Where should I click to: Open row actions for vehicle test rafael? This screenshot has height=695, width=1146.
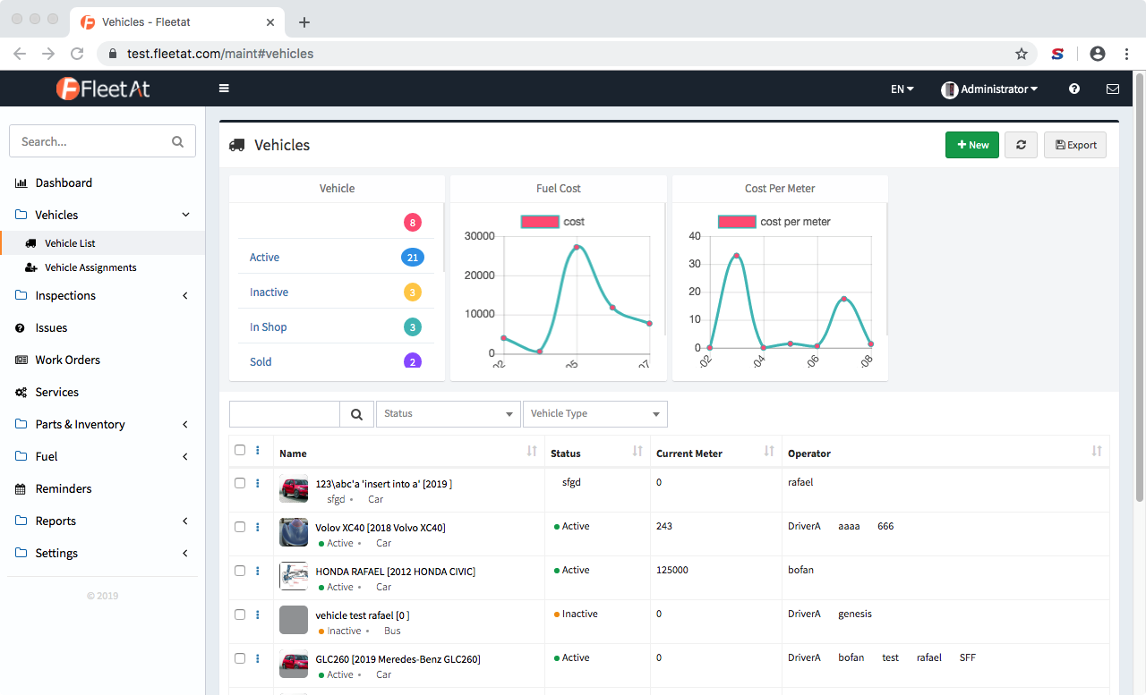258,614
